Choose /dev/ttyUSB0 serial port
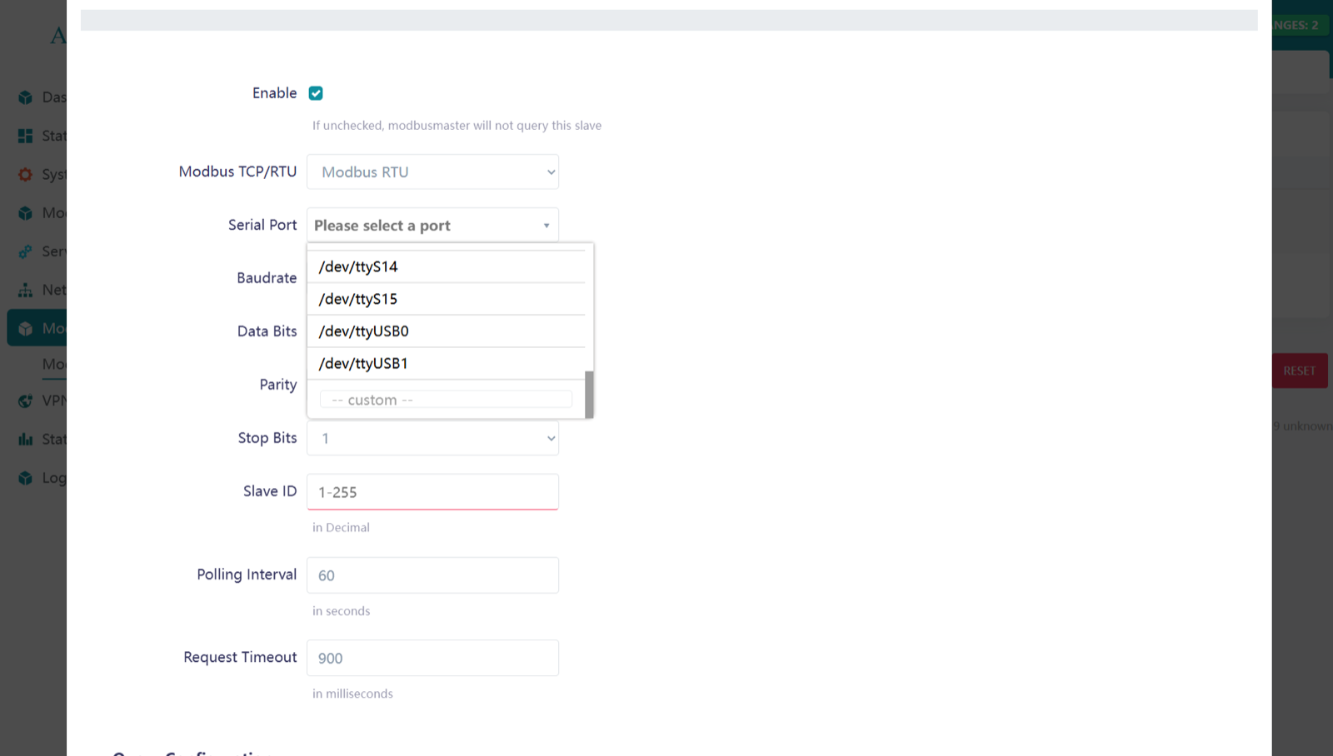 coord(447,331)
